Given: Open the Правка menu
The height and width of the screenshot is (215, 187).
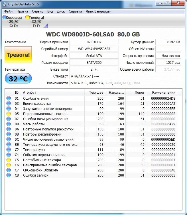Looking at the screenshot, I should coord(22,11).
